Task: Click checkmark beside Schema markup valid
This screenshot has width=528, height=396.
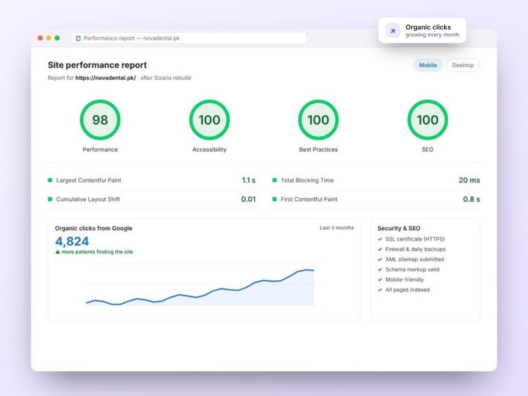Action: click(x=380, y=270)
